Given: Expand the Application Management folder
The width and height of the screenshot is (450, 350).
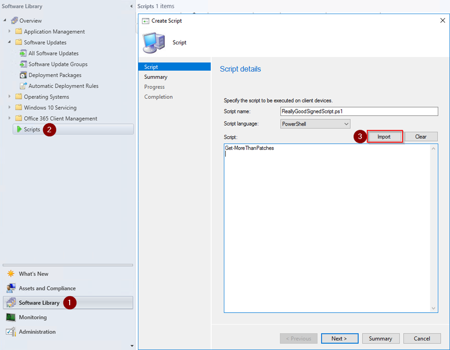Looking at the screenshot, I should (10, 31).
